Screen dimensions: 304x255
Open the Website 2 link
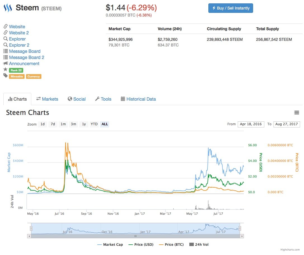coord(19,33)
